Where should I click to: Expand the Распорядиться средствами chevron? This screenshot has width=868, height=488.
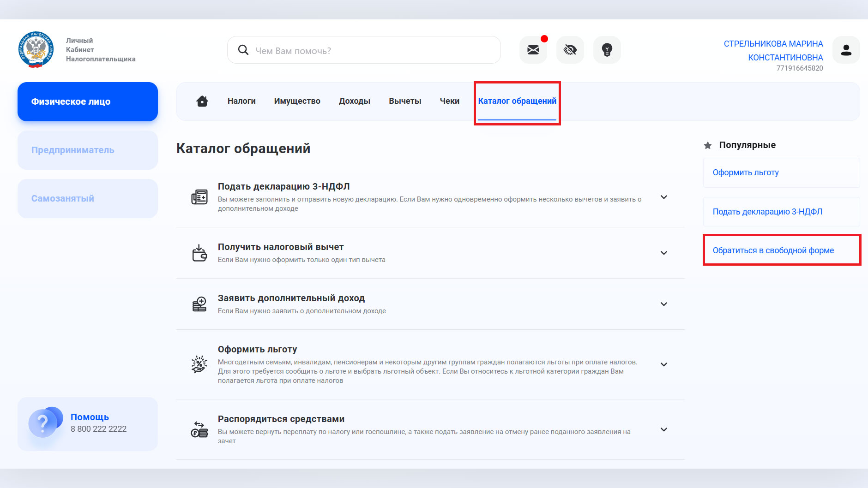click(x=663, y=429)
